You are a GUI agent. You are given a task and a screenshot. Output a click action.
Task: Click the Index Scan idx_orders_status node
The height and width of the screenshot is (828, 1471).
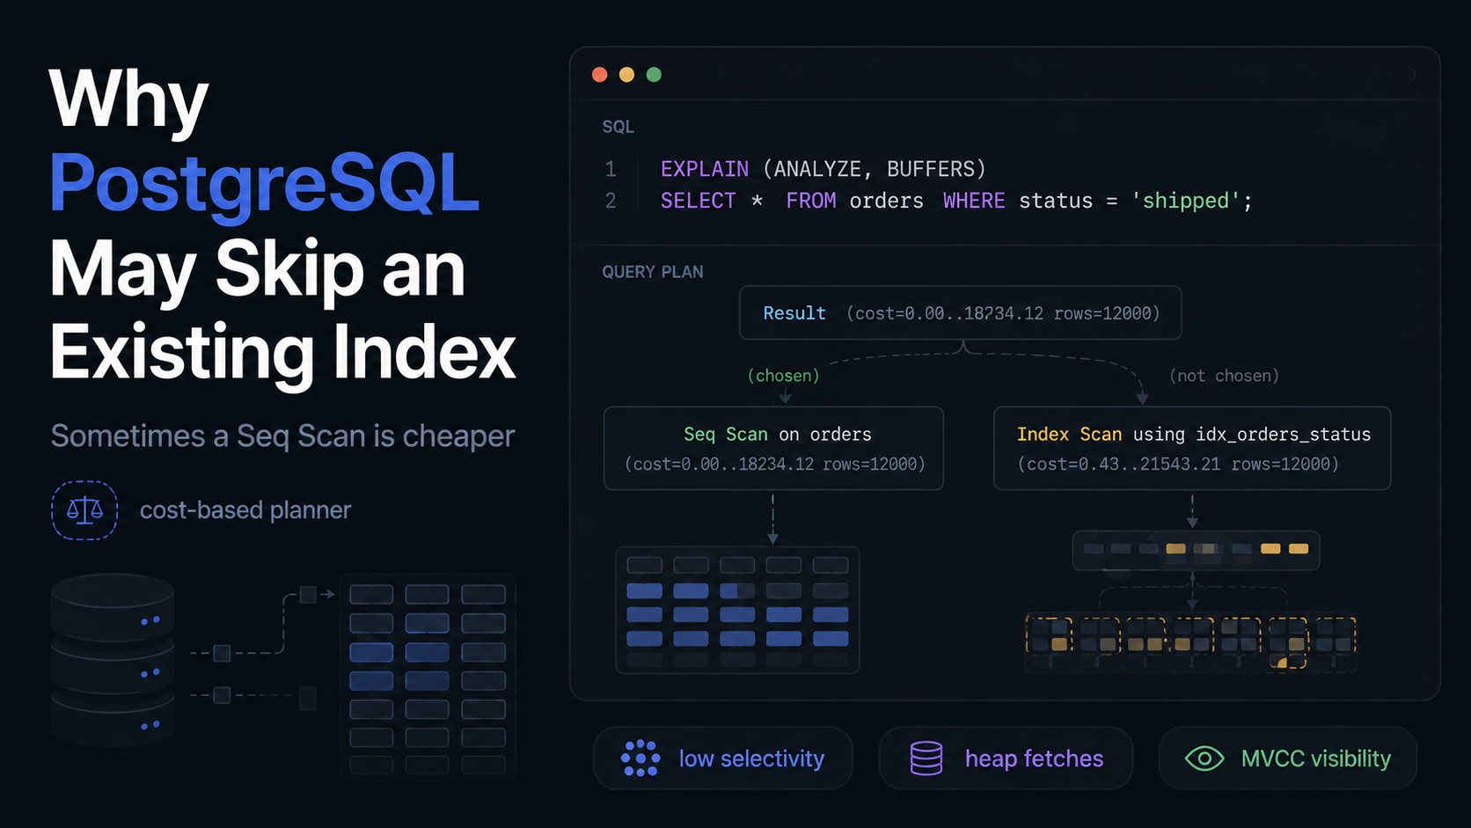click(1192, 448)
